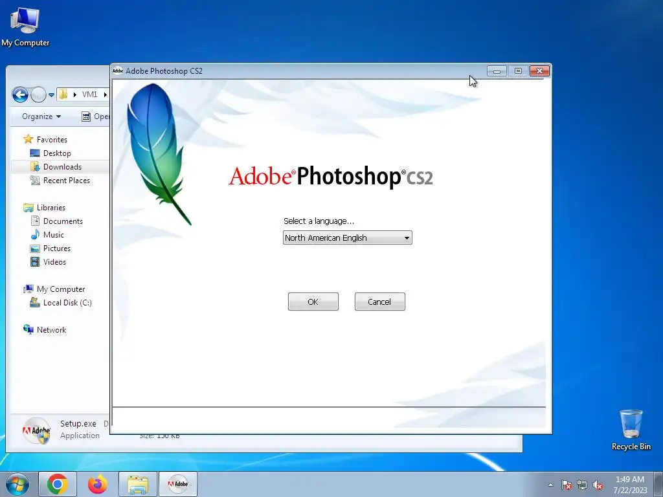Close the Adobe Photoshop CS2 window
The width and height of the screenshot is (663, 497).
coord(539,71)
